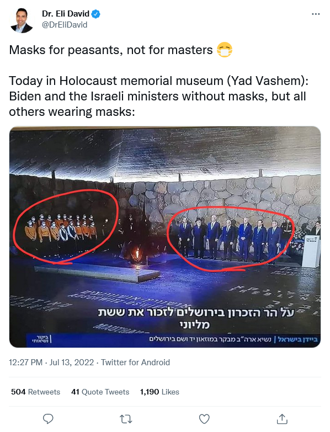The height and width of the screenshot is (432, 330).
Task: Open the Dr. Eli David display name
Action: (x=66, y=13)
